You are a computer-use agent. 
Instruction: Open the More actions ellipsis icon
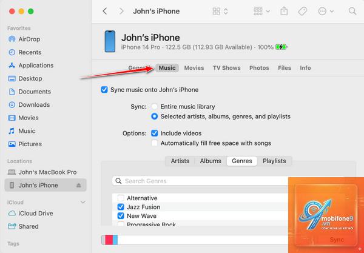322,11
